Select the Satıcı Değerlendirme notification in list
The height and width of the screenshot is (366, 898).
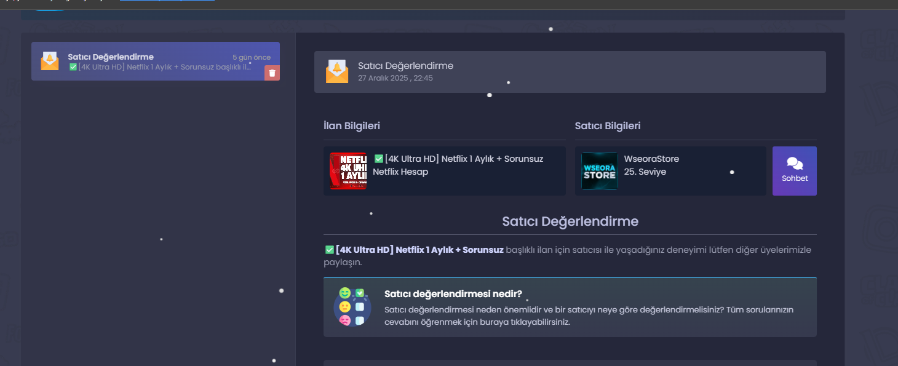coord(156,62)
